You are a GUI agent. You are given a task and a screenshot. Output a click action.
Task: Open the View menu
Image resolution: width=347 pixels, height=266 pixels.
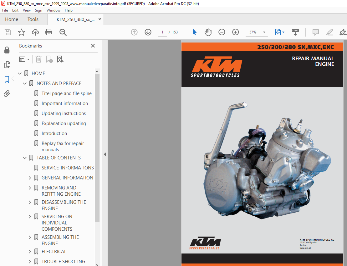[27, 10]
